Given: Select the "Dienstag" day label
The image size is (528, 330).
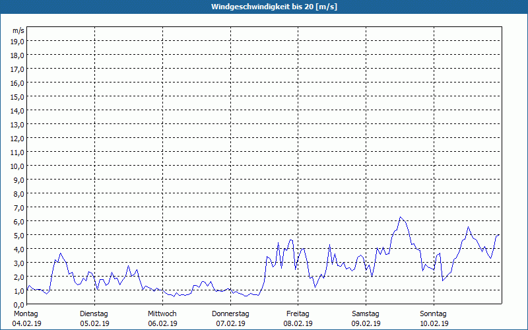Looking at the screenshot, I should (x=94, y=314).
